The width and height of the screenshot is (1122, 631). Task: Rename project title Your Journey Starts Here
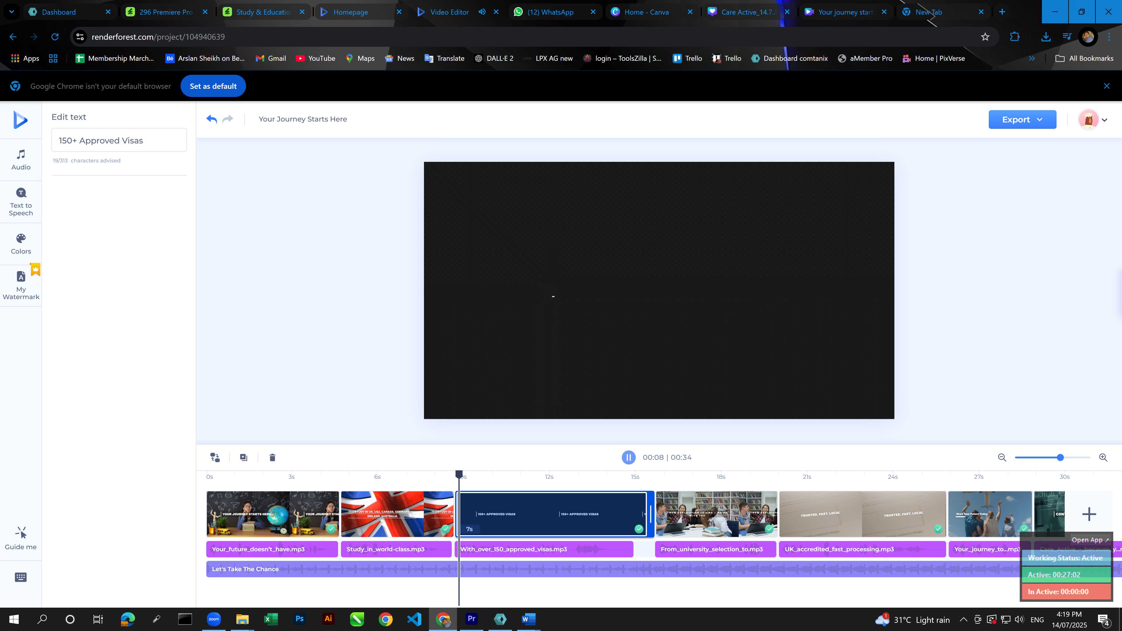tap(303, 119)
